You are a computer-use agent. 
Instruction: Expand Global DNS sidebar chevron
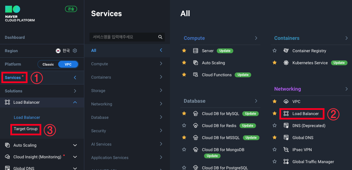(x=75, y=168)
